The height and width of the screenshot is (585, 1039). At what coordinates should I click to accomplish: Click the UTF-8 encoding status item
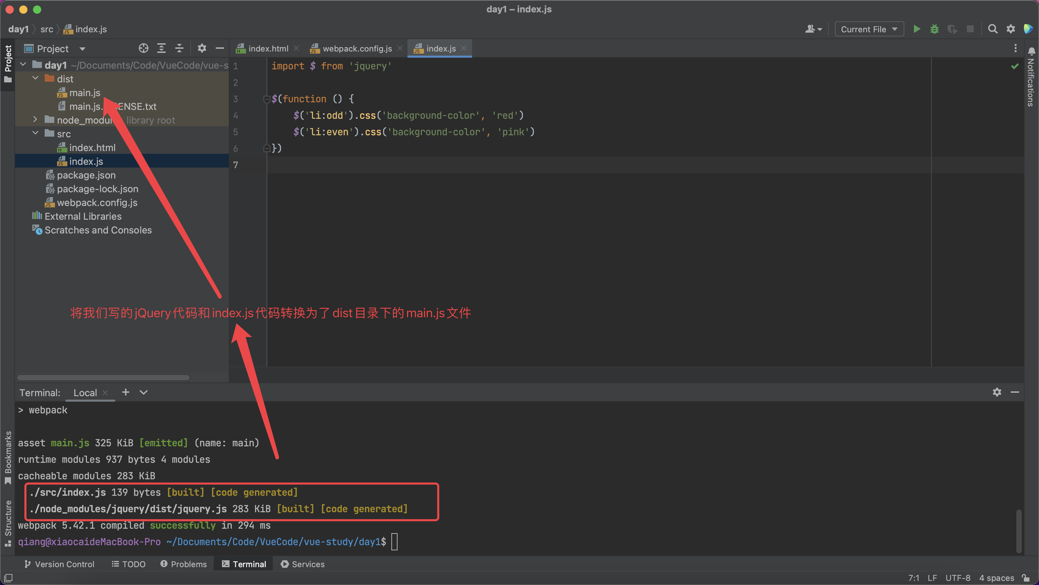(958, 578)
